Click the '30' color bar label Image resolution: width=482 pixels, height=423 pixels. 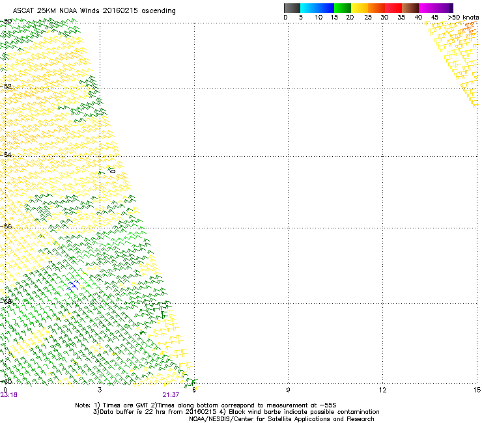pos(384,18)
